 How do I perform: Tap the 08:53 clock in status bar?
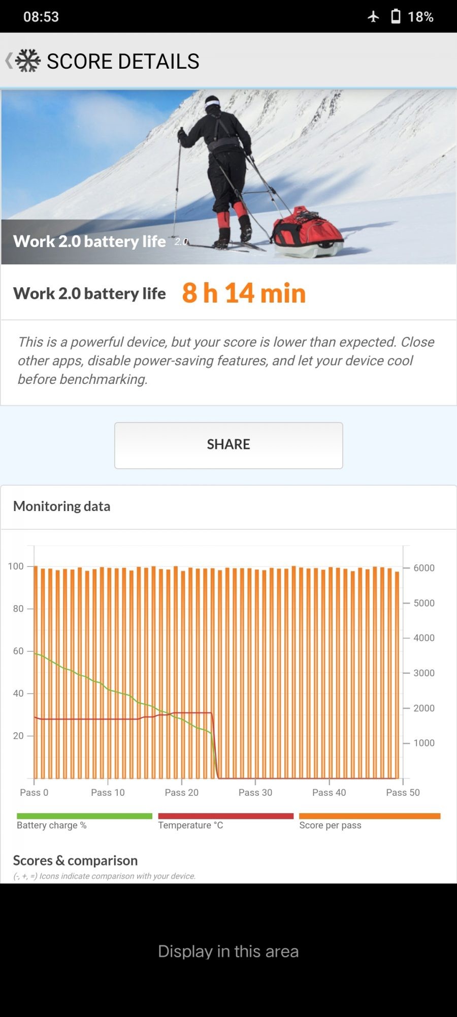pos(41,17)
